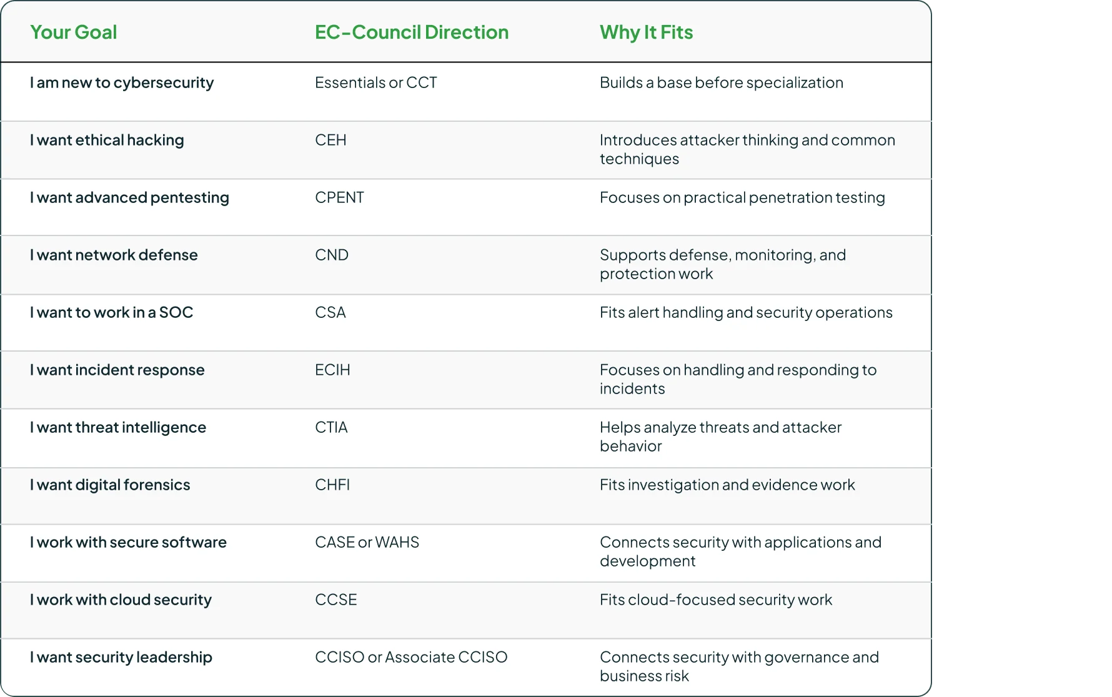Click 'Fits cloud-focused security work' description
Viewport: 1112px width, 697px height.
[716, 600]
